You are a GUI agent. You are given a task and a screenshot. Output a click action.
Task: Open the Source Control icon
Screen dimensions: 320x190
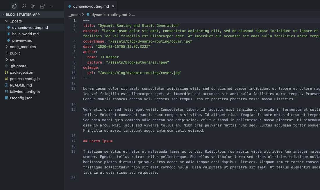click(x=33, y=6)
